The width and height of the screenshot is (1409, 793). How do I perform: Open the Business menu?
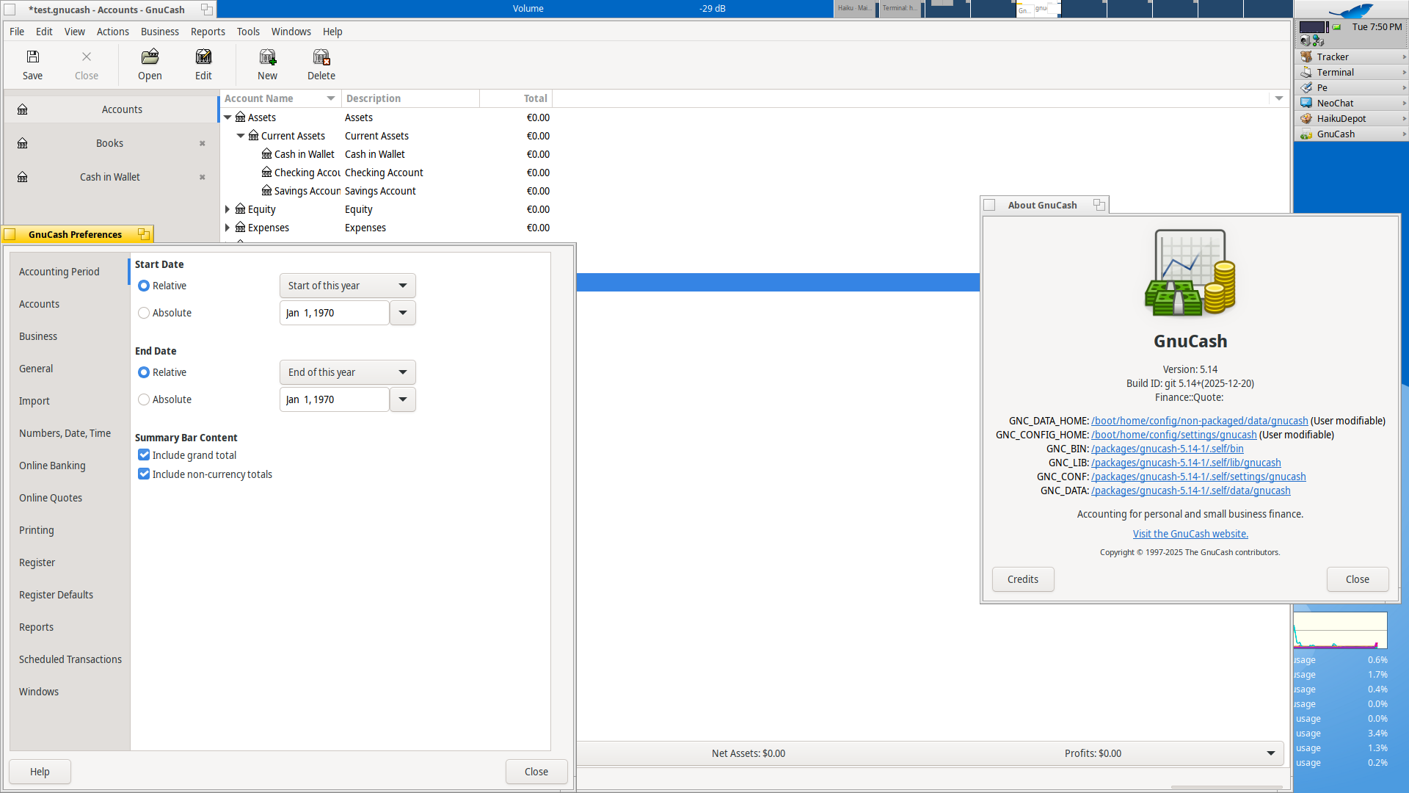(x=159, y=32)
